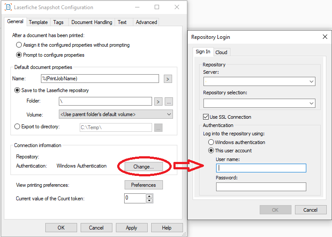This screenshot has height=237, width=332.
Task: Switch to Document Handling tab
Action: [91, 22]
